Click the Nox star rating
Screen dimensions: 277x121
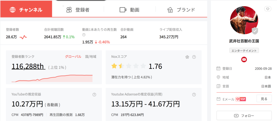[x=128, y=66]
